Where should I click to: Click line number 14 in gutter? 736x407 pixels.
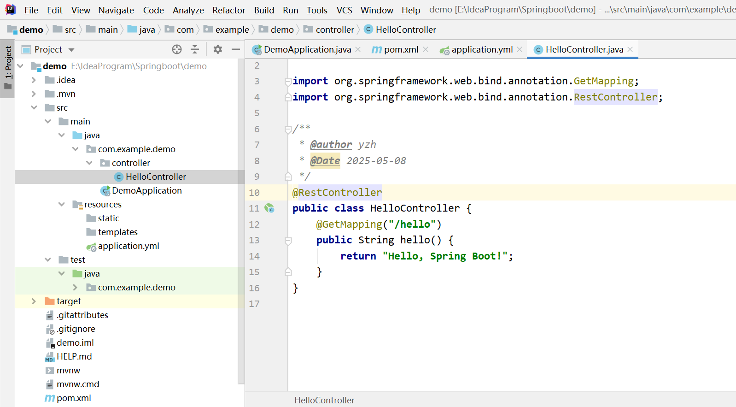click(254, 256)
